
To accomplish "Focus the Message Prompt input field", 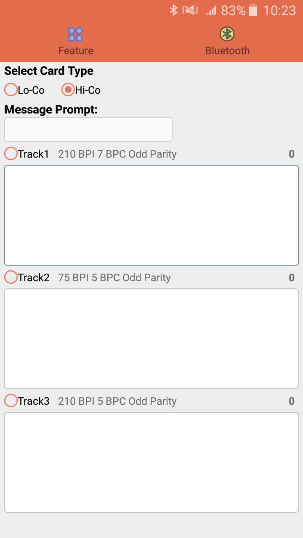I will pyautogui.click(x=88, y=129).
